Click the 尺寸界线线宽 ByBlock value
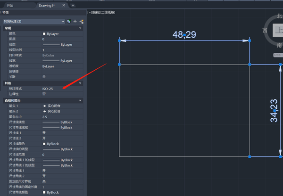 [x=62, y=128]
